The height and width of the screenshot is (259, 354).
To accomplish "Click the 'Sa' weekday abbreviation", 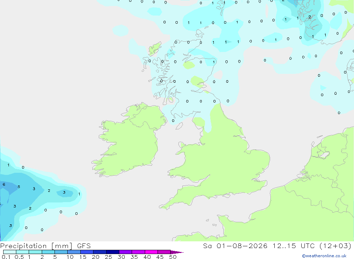I will (207, 246).
